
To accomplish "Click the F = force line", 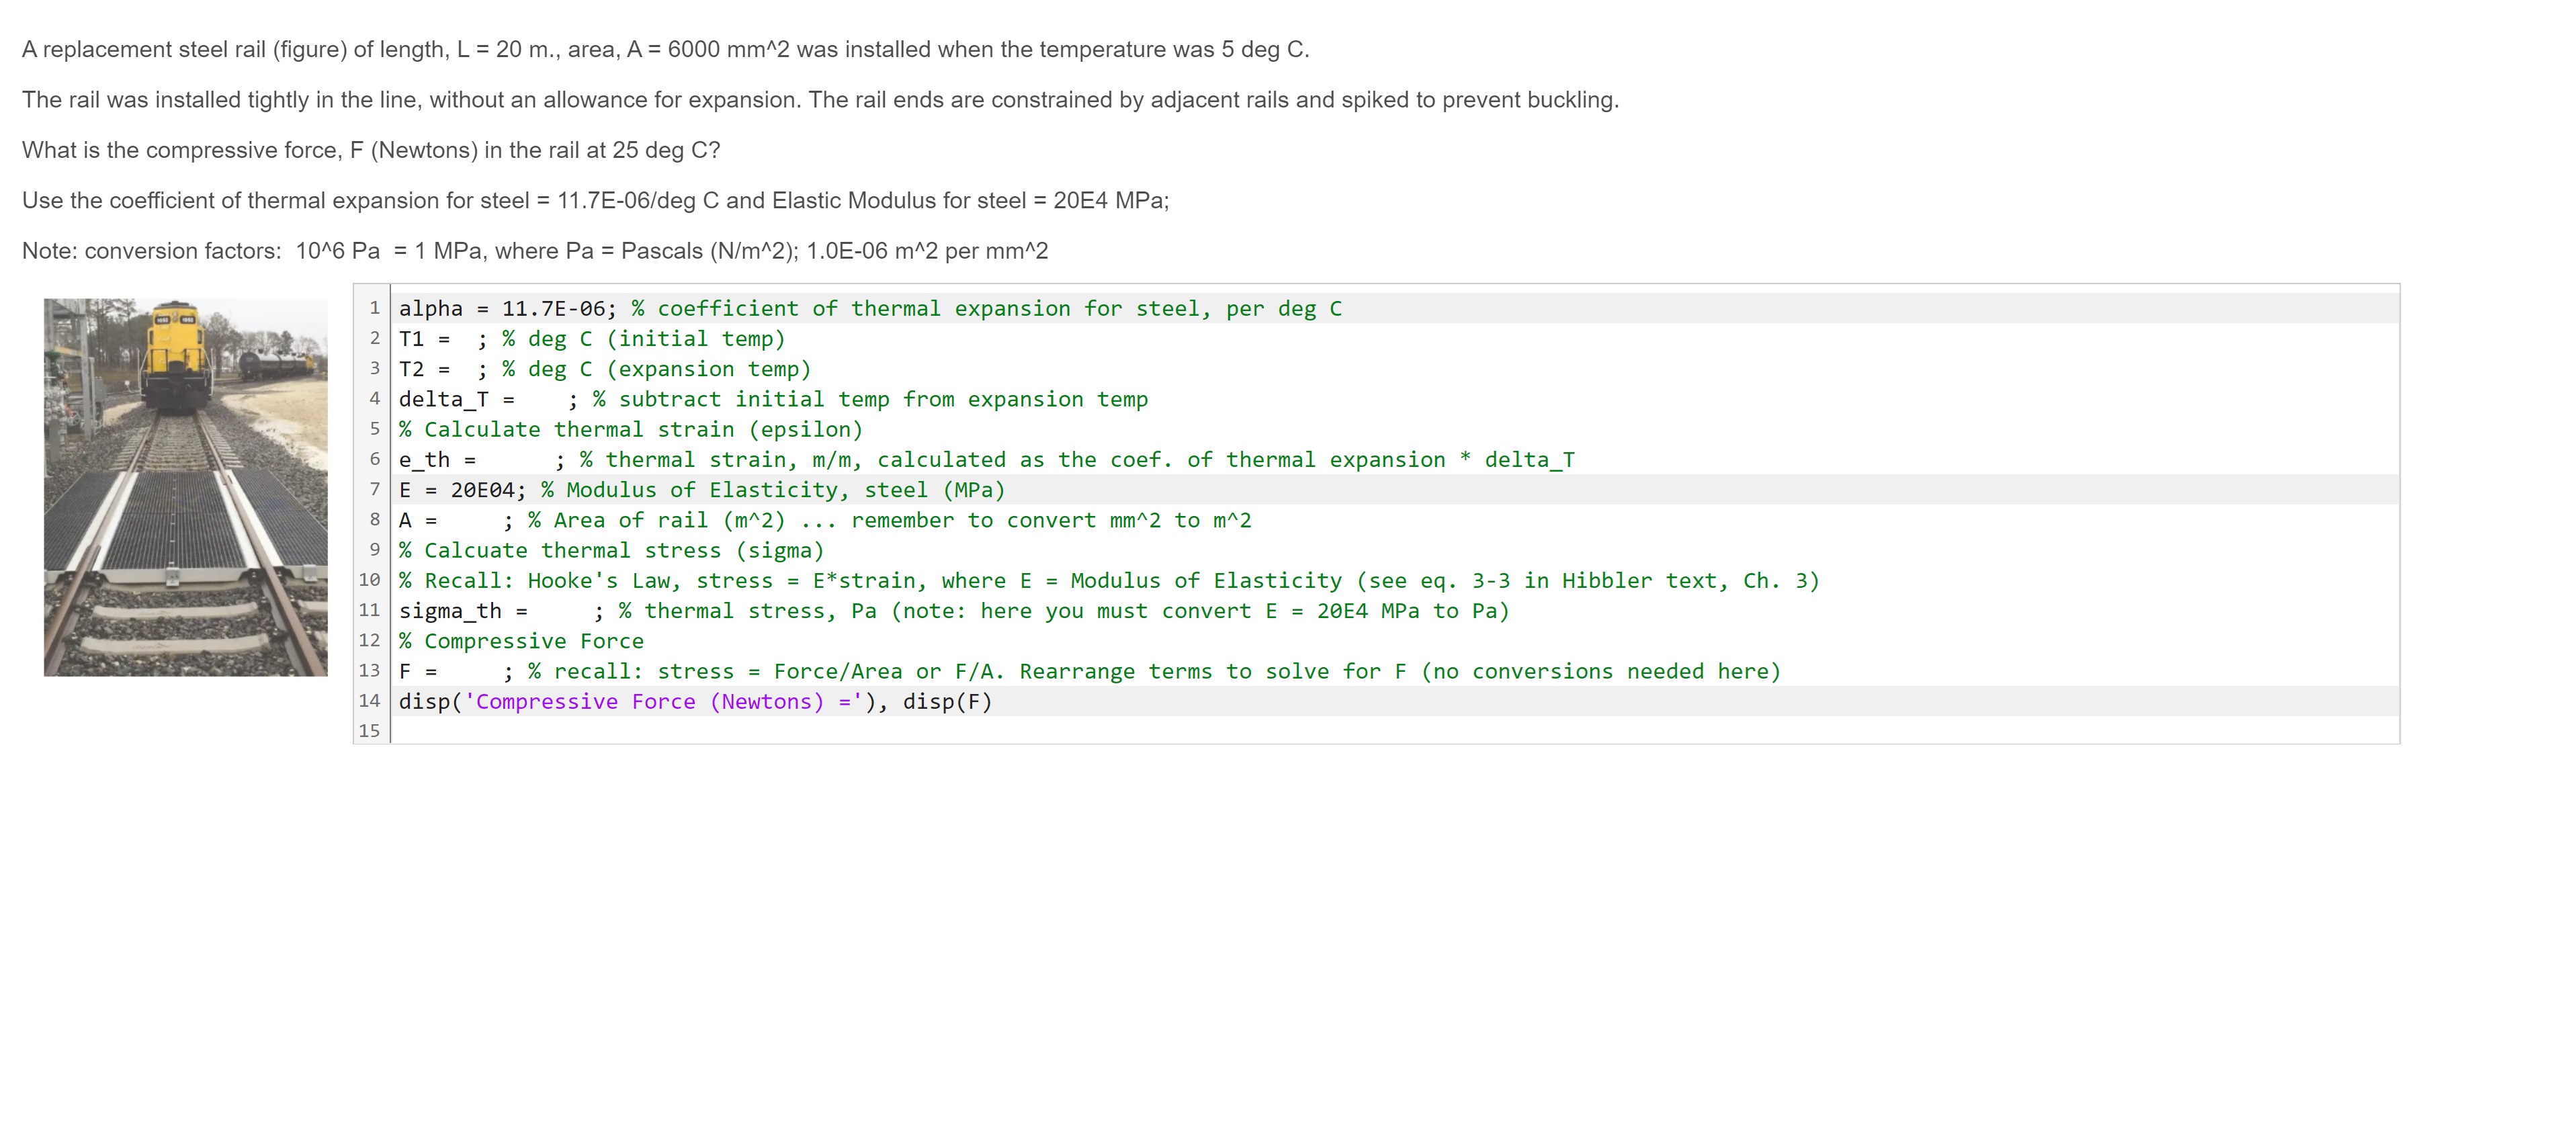I will [1089, 671].
